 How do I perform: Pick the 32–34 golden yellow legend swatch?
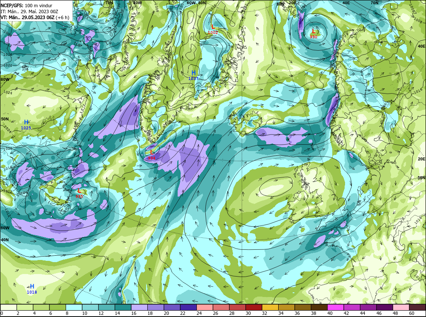click(270, 307)
